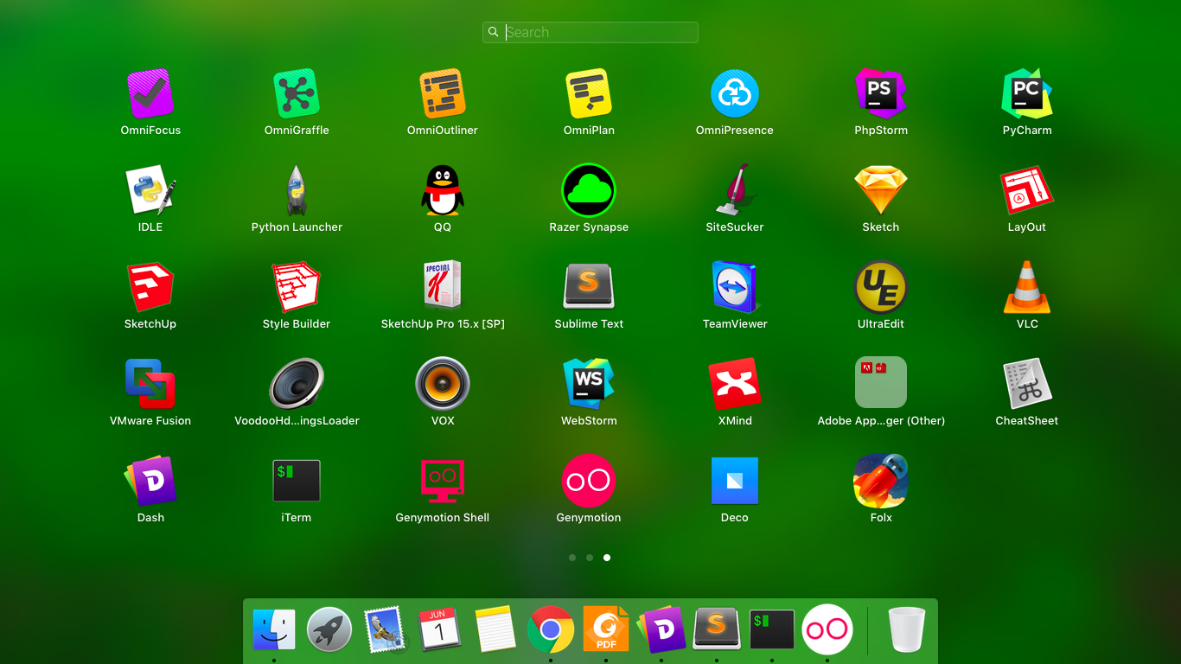Launch Style Builder
The width and height of the screenshot is (1181, 664).
(297, 287)
